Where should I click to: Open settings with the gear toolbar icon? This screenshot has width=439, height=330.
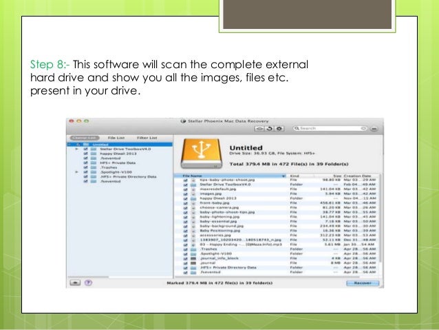279,128
